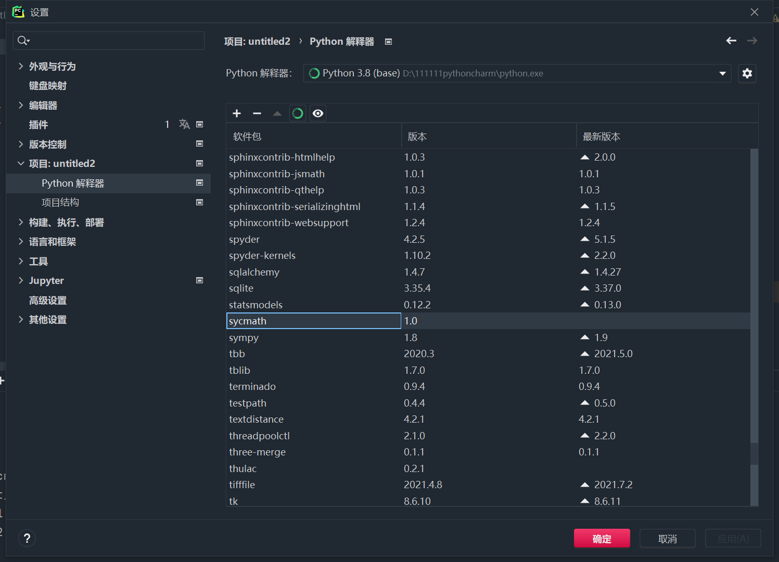Click the settings search field
Screen dimensions: 779x562
(109, 41)
